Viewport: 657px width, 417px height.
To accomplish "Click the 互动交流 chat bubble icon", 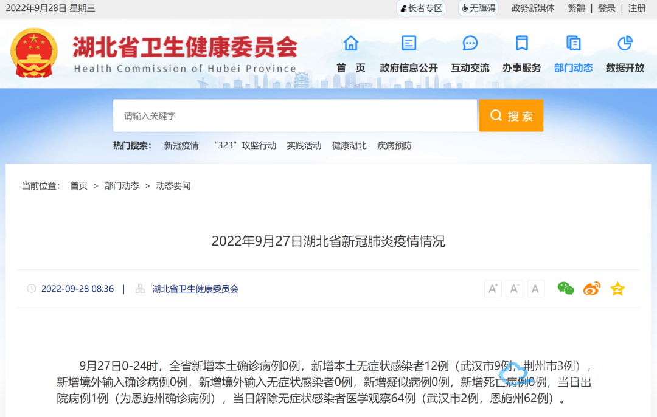I will click(x=470, y=43).
